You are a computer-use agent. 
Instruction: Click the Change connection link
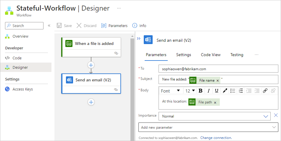(x=216, y=138)
